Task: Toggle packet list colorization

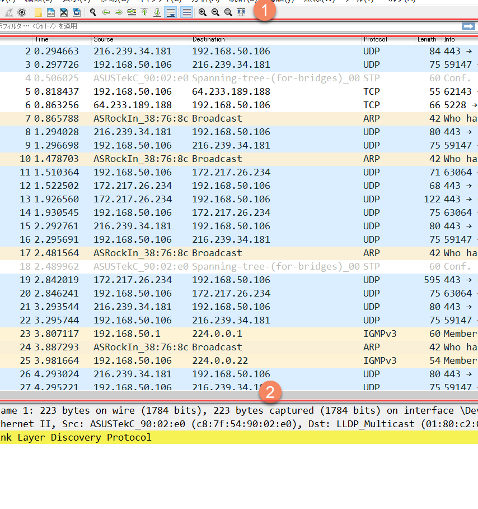Action: [186, 12]
